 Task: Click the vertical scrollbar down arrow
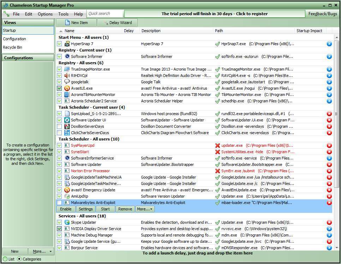(337, 248)
